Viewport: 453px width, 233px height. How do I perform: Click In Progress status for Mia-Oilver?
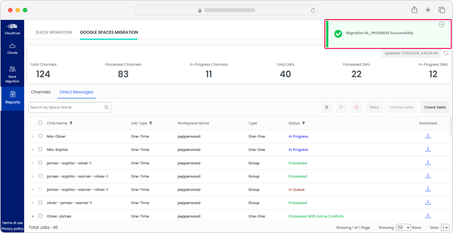pos(298,136)
